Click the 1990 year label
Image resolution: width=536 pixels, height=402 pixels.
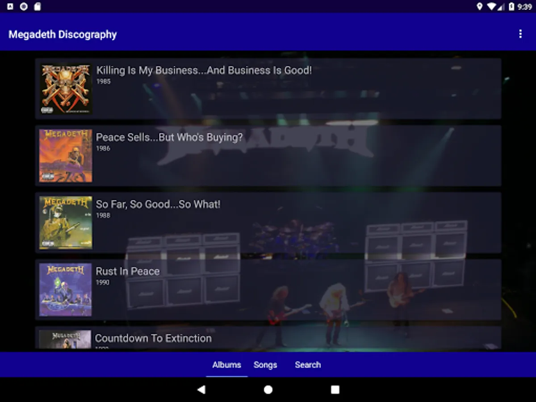click(x=103, y=283)
